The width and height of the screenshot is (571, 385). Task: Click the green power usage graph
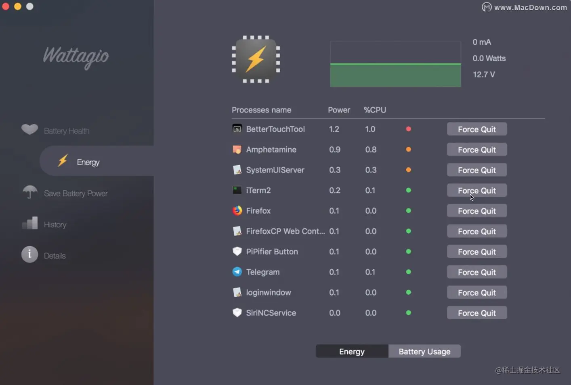pos(395,64)
